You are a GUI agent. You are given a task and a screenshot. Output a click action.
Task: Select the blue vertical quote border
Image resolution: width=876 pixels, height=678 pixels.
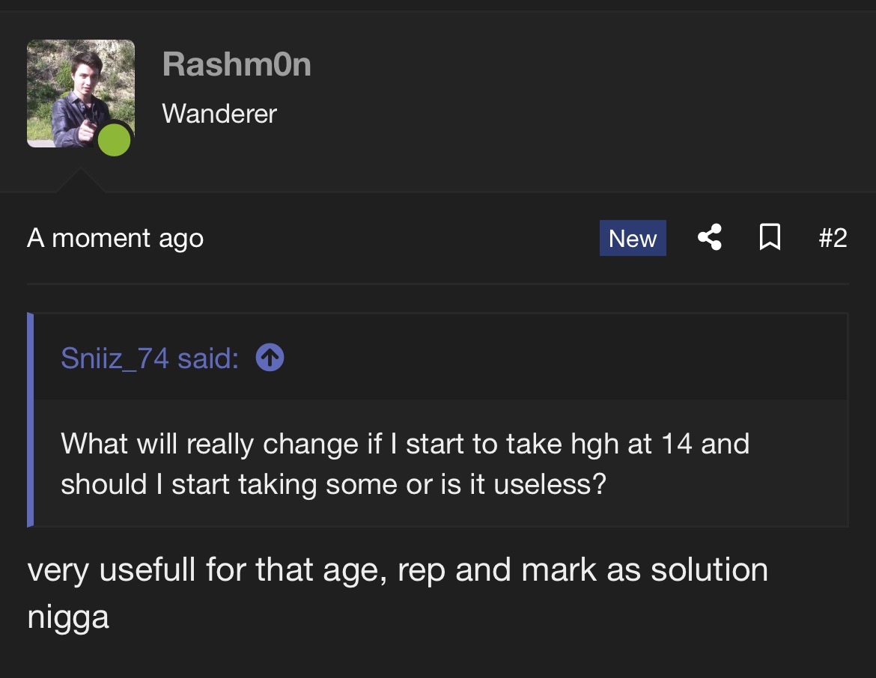coord(30,420)
